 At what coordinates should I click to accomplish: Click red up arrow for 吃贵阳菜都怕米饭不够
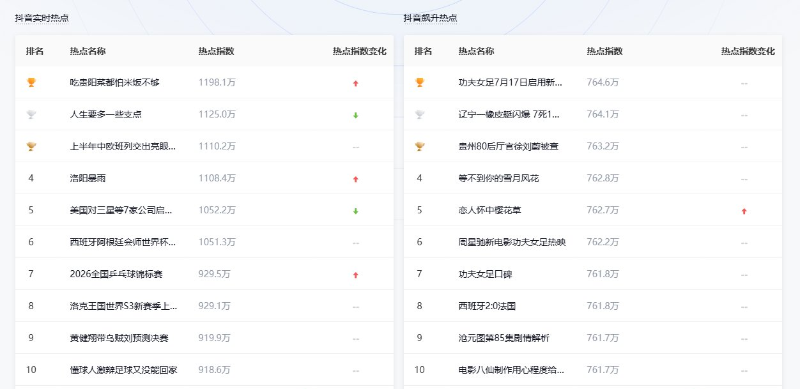click(x=356, y=83)
